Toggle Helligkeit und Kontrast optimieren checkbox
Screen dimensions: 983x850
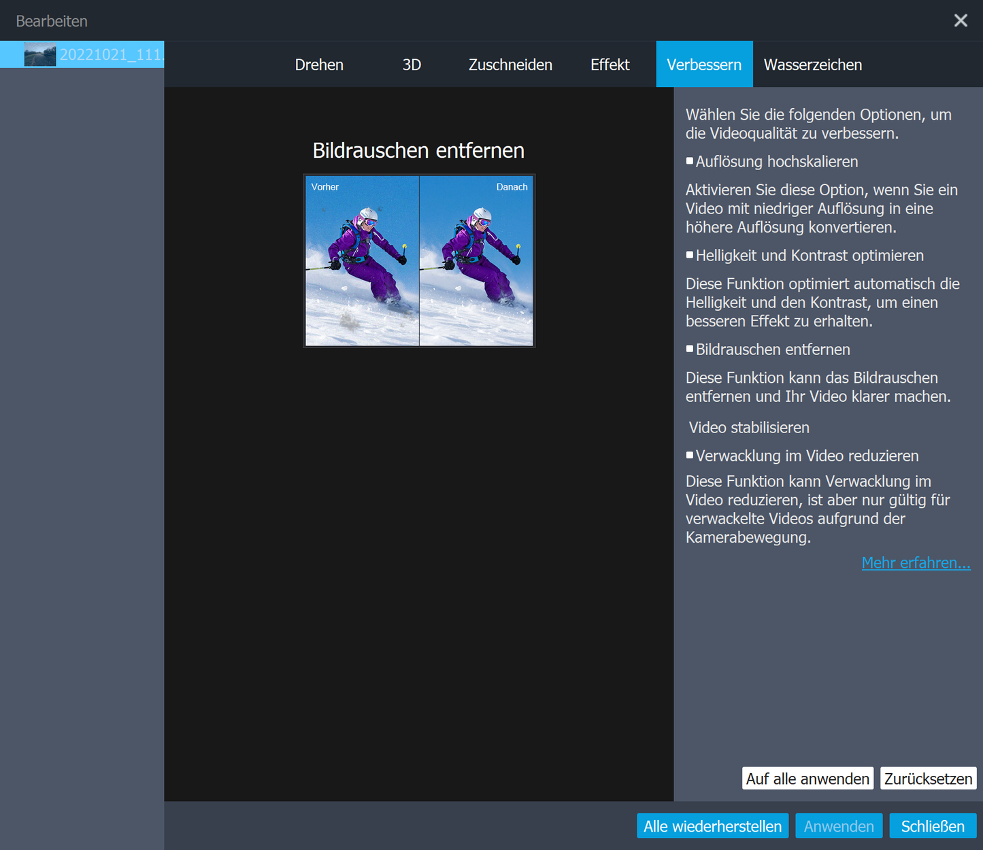[690, 255]
